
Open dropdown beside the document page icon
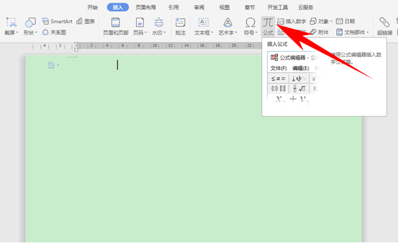pyautogui.click(x=58, y=66)
